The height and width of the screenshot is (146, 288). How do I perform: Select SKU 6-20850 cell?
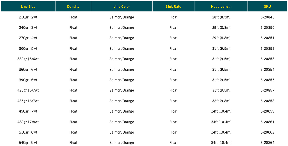[267, 28]
